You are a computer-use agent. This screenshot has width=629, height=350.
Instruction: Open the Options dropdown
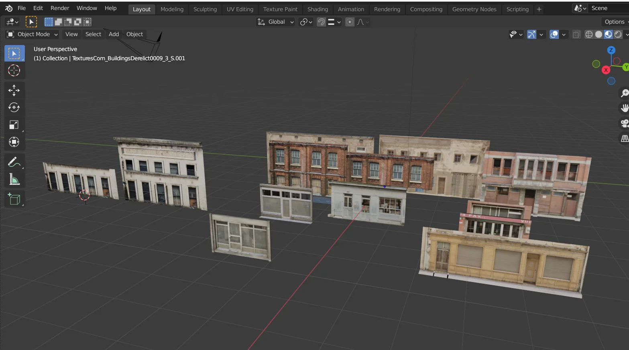pyautogui.click(x=615, y=22)
